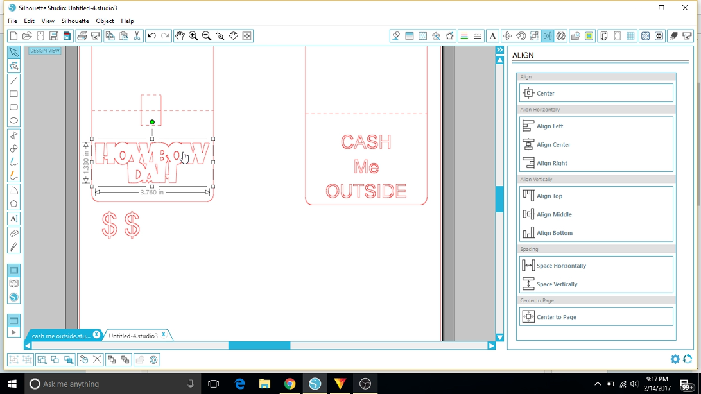Open a file with the folder icon
Image resolution: width=701 pixels, height=394 pixels.
pyautogui.click(x=27, y=36)
